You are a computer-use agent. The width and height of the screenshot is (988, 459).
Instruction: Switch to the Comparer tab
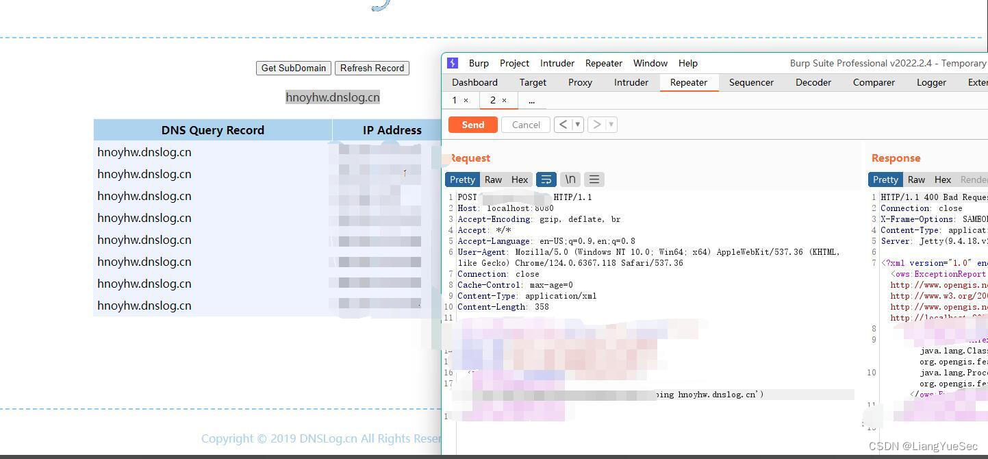(874, 82)
